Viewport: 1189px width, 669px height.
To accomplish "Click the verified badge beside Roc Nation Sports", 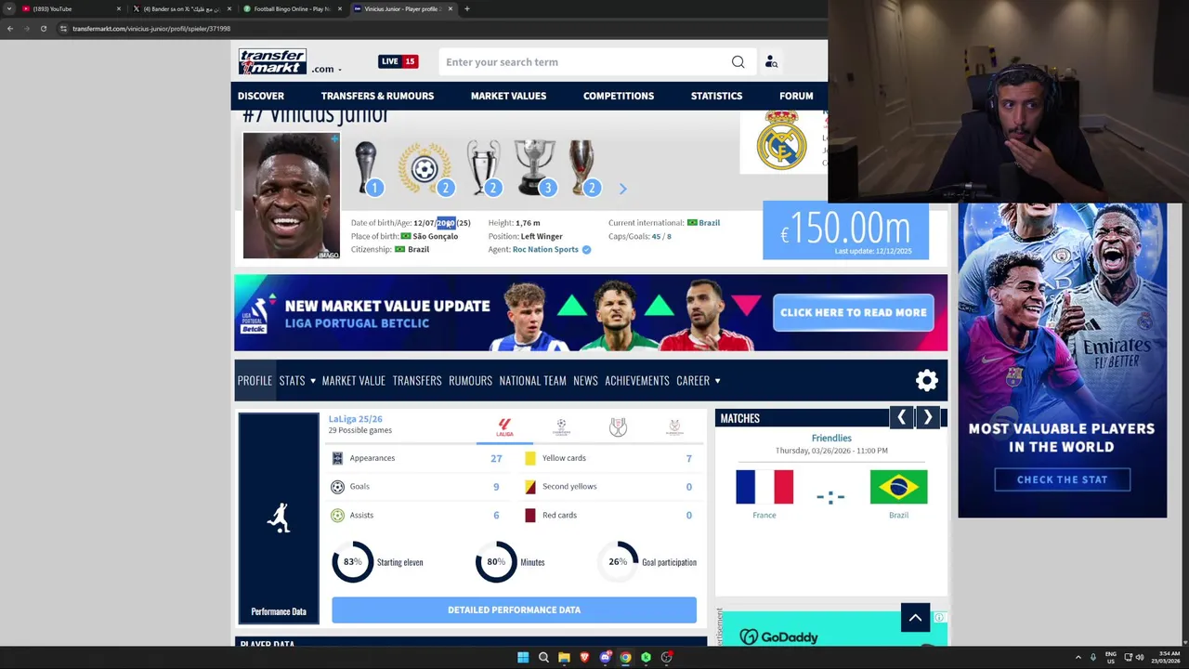I will 586,249.
